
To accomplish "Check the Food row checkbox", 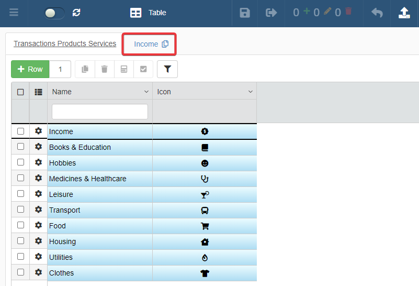I will (20, 225).
